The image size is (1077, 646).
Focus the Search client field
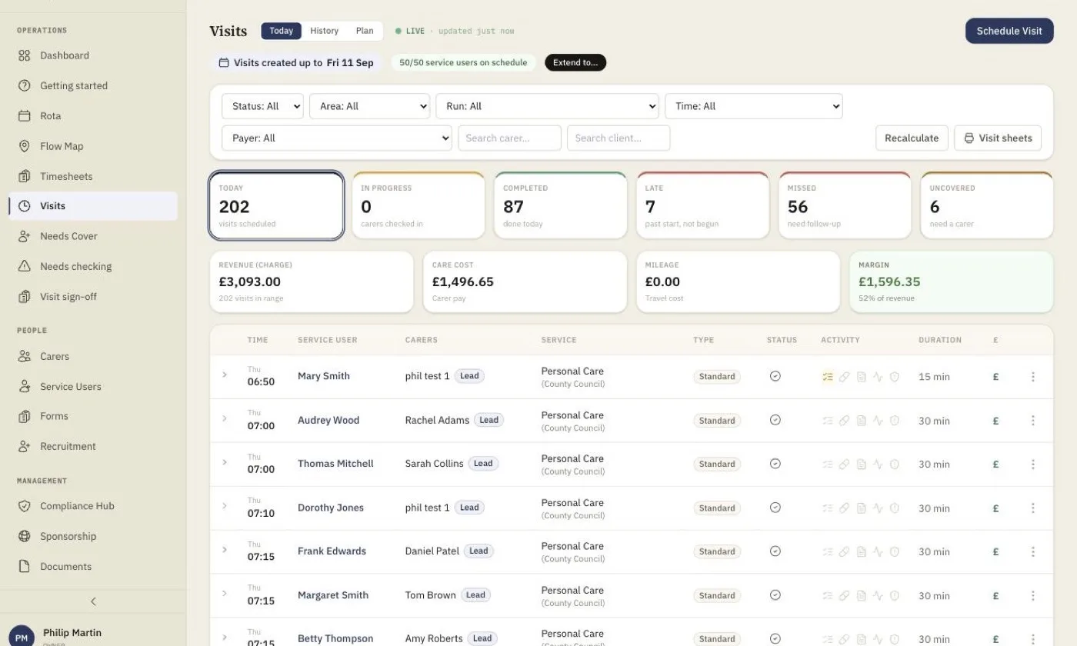pos(619,138)
